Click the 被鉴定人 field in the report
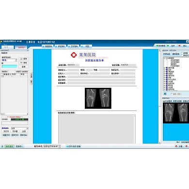The width and height of the screenshot is (189, 189). click(x=73, y=70)
